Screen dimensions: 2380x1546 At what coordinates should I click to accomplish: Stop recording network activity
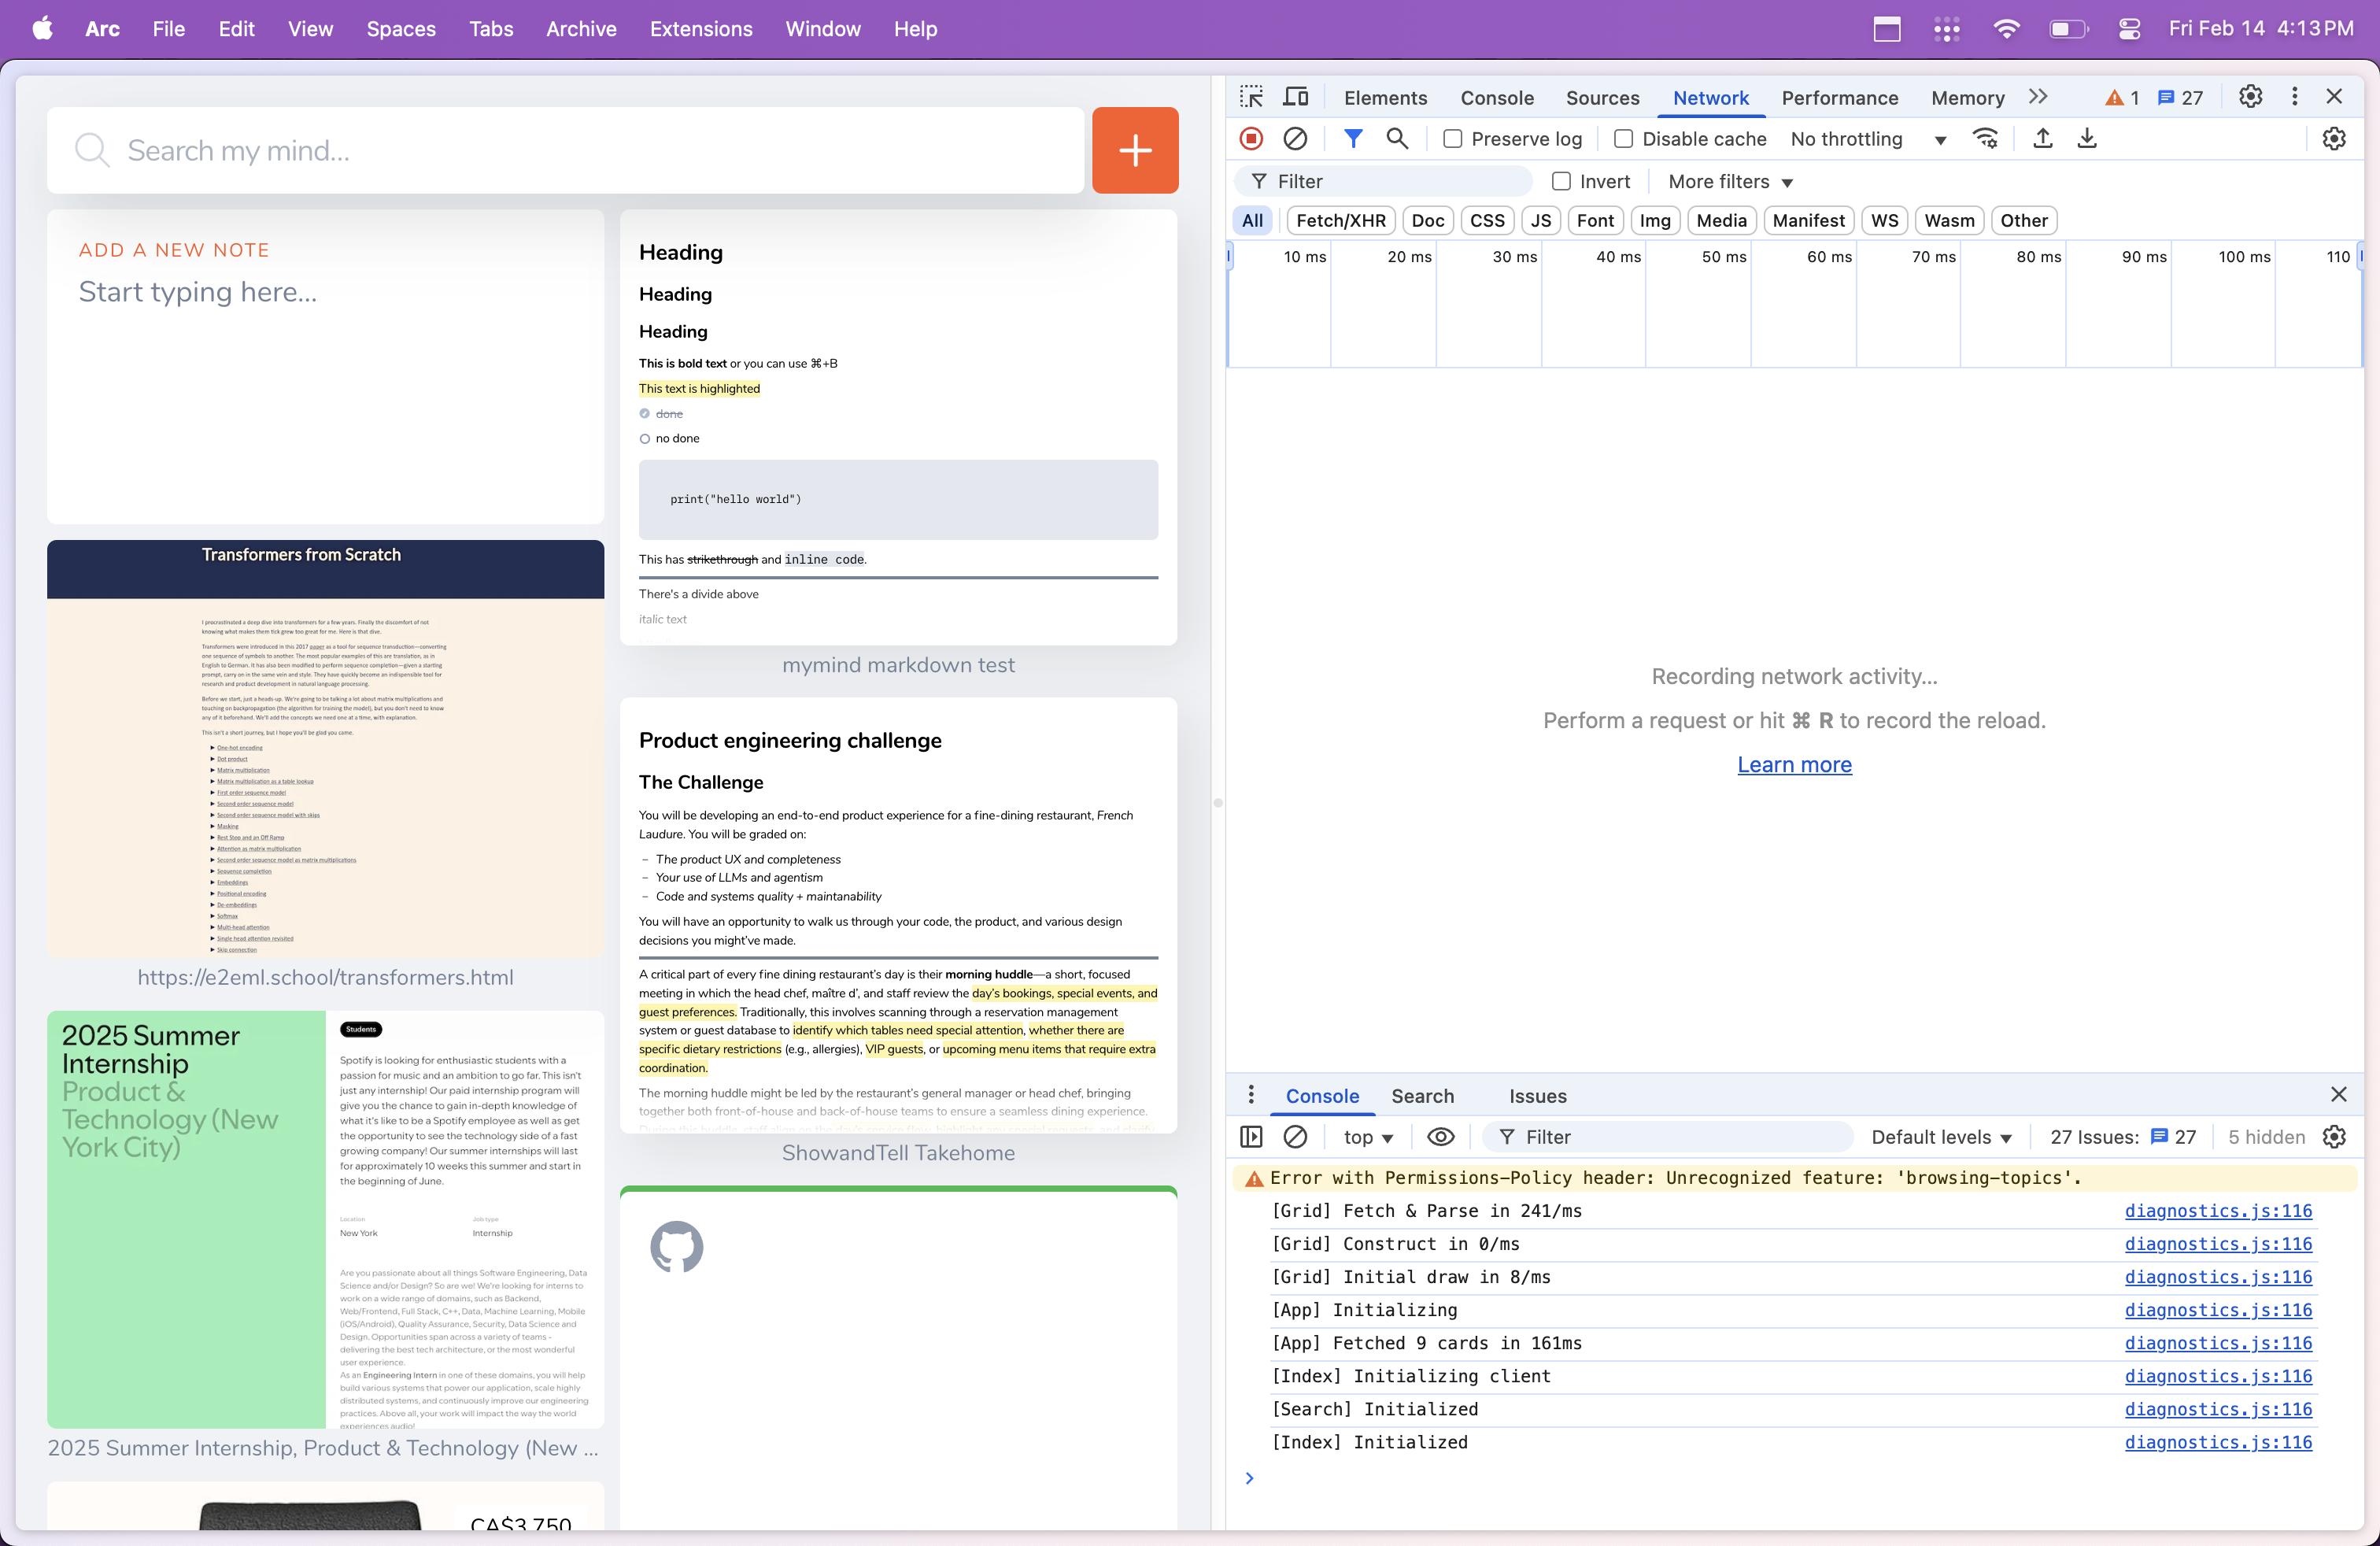1251,139
